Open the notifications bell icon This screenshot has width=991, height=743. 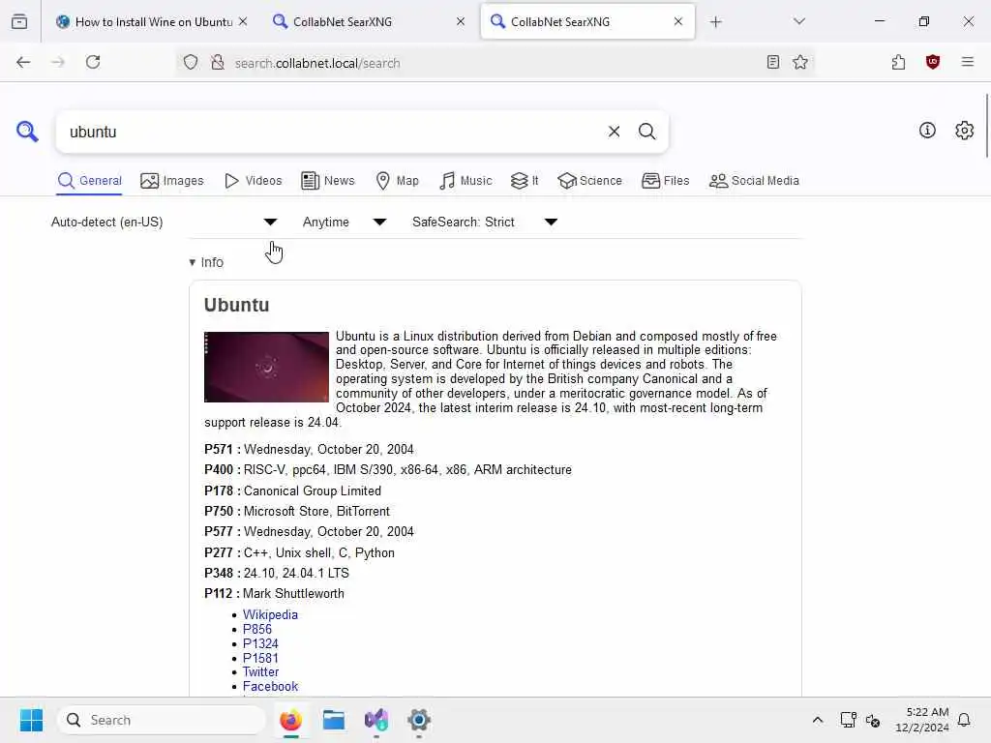tap(964, 720)
